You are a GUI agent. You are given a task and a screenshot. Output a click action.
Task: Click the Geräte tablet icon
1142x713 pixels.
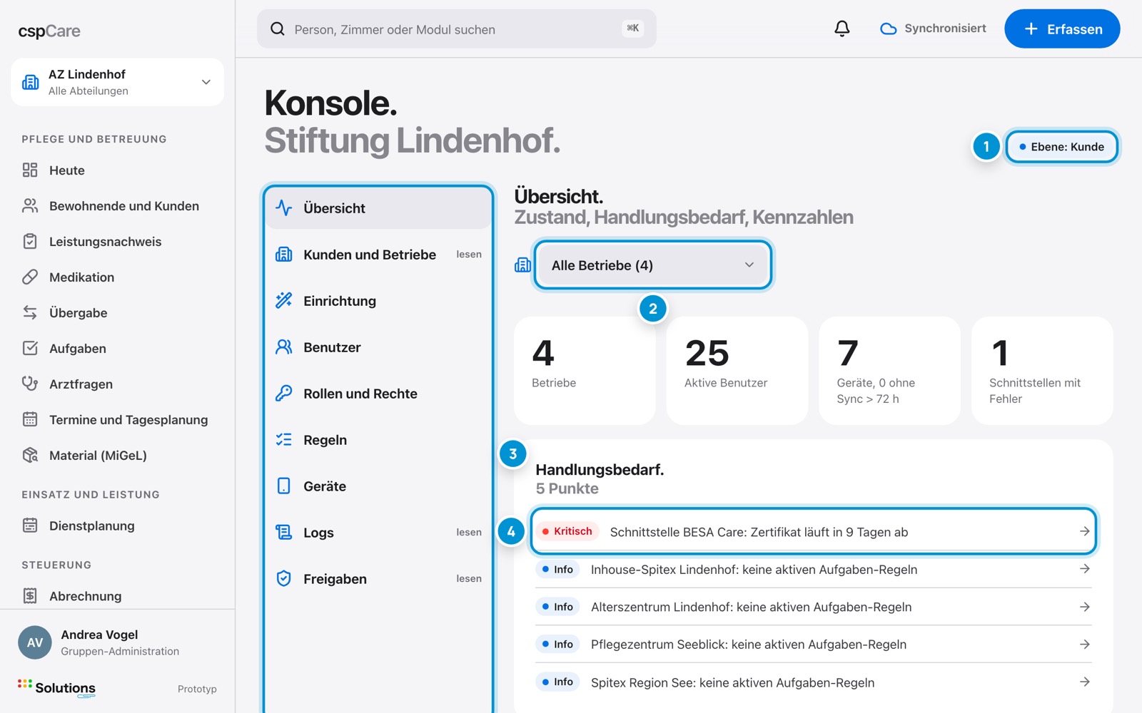click(284, 486)
